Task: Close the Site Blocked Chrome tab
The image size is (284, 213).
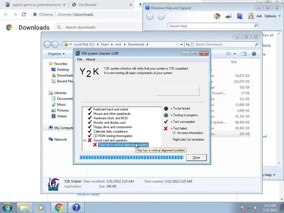Action: click(x=131, y=5)
